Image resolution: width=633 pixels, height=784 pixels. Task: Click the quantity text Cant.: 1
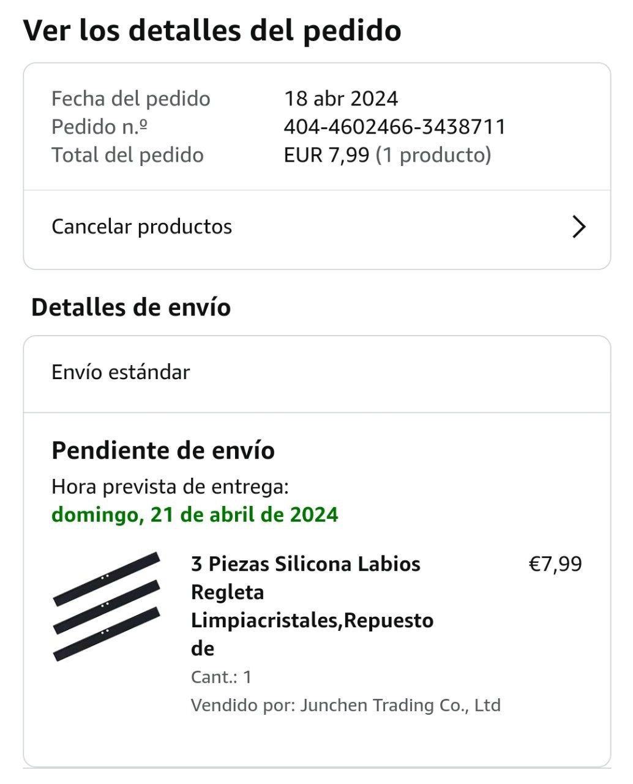(221, 677)
